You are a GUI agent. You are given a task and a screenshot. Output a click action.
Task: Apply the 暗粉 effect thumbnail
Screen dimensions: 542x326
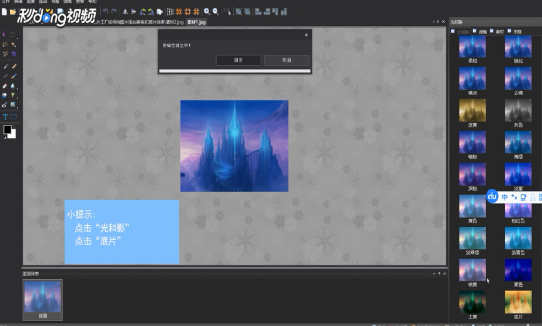[x=472, y=142]
